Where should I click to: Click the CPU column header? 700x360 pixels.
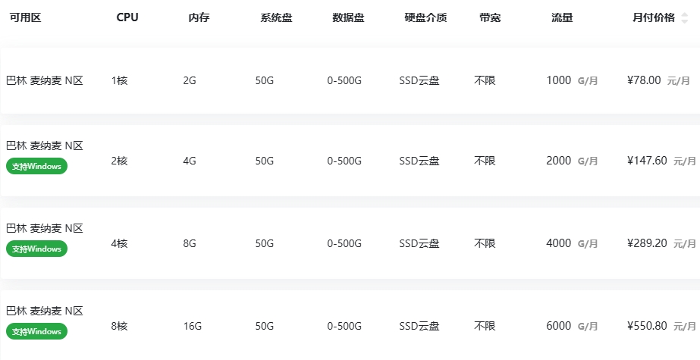coord(127,17)
